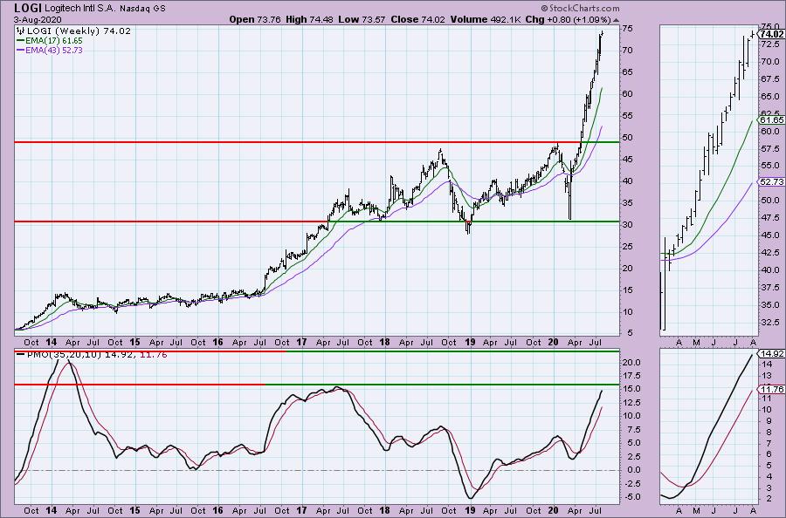Click the Nasdaq GS exchange label
Screen dimensions: 786x518
(142, 9)
